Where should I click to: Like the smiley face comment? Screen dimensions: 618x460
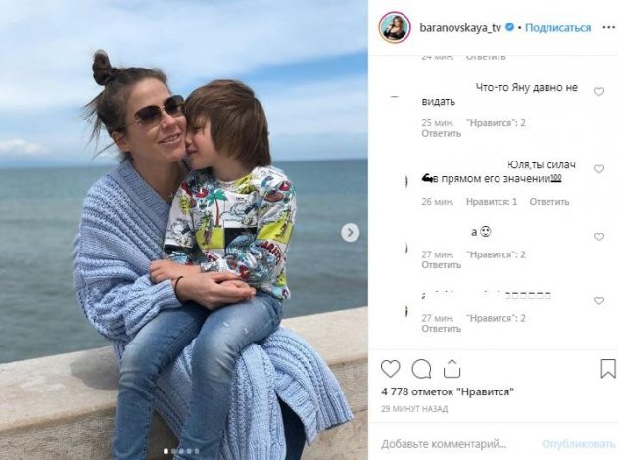(599, 236)
